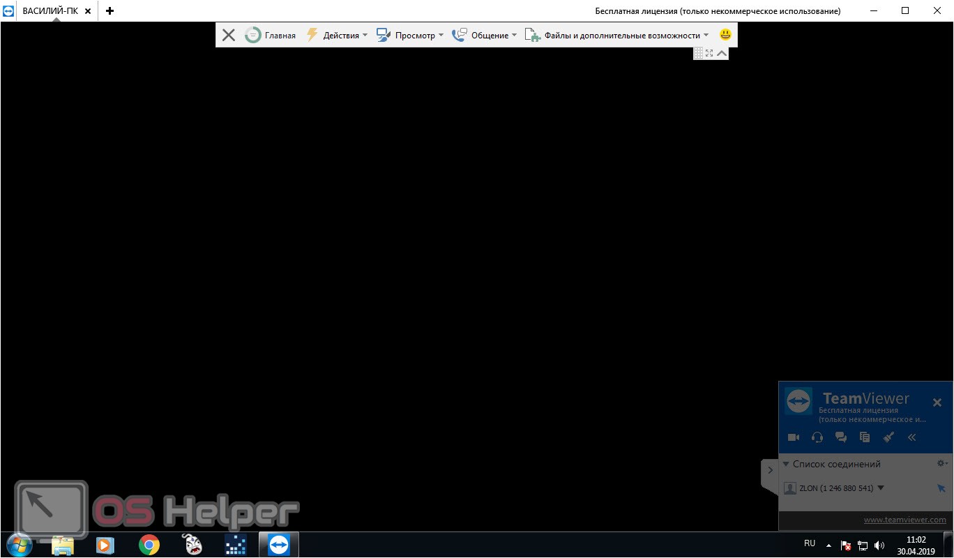Switch to the ВАСИЛИЙ-ПК session tab
Screen dimensions: 954x558
pos(50,11)
